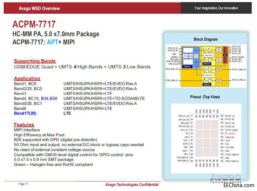
Task: Click the 'Avago WSD Overview' header text
Action: (39, 9)
